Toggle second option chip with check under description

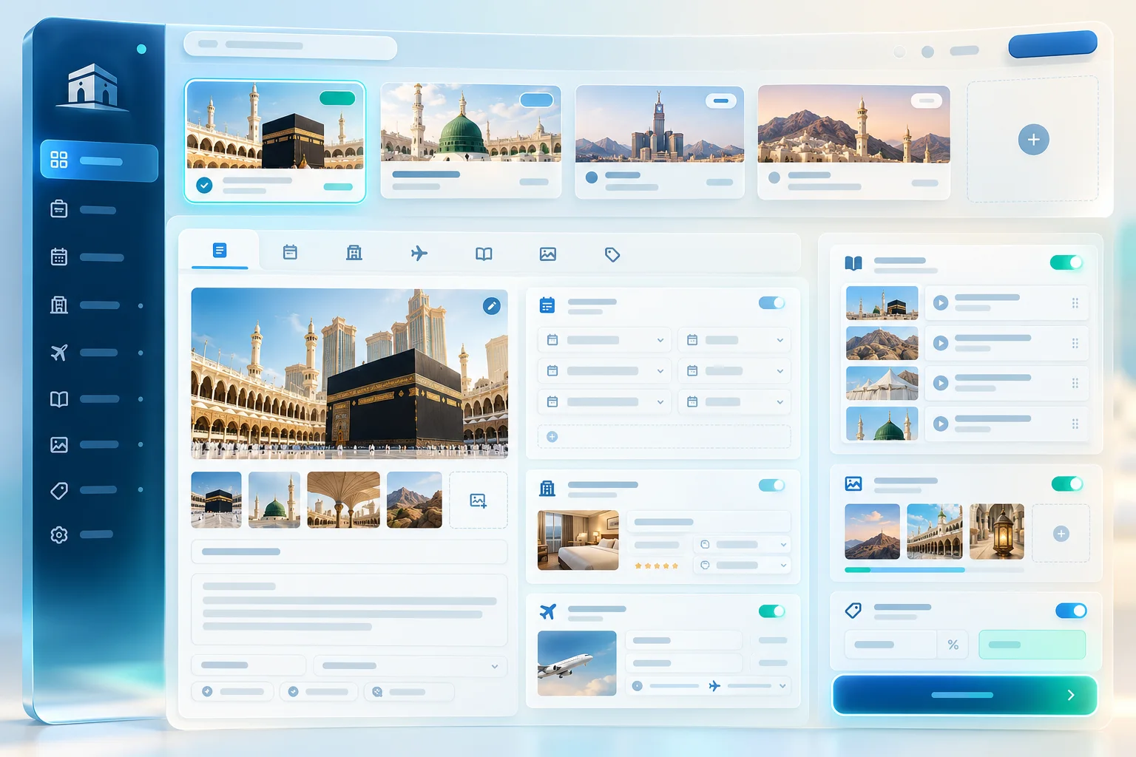coord(319,692)
